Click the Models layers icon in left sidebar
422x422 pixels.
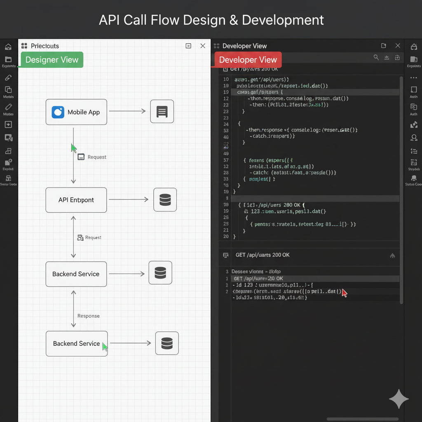8,90
